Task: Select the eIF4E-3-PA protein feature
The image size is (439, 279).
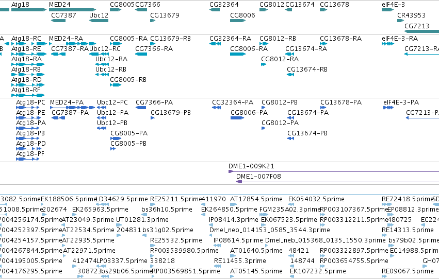Action: click(388, 108)
